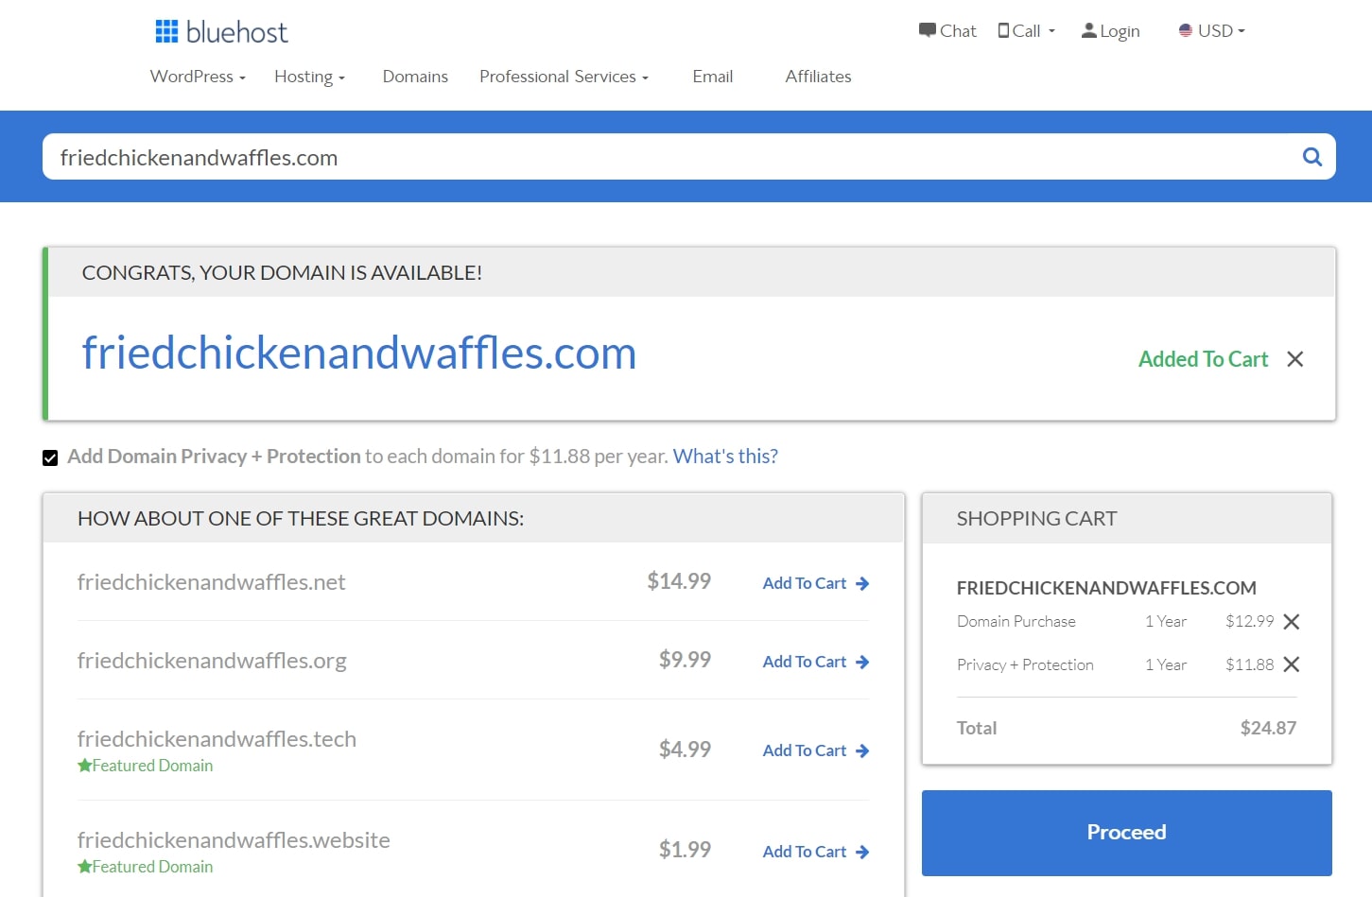Click the $11.88 Privacy + Protection price

click(1250, 664)
